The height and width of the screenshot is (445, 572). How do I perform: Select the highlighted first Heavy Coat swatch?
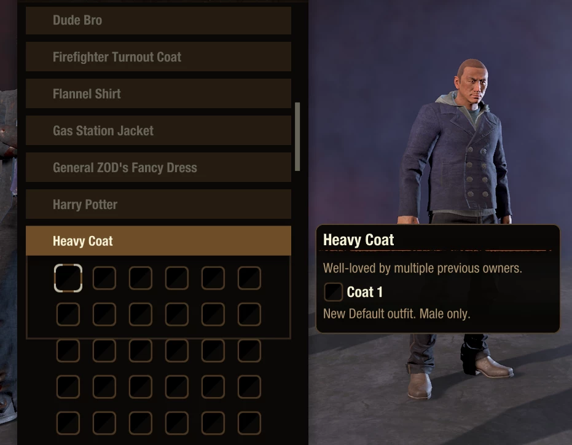tap(68, 278)
